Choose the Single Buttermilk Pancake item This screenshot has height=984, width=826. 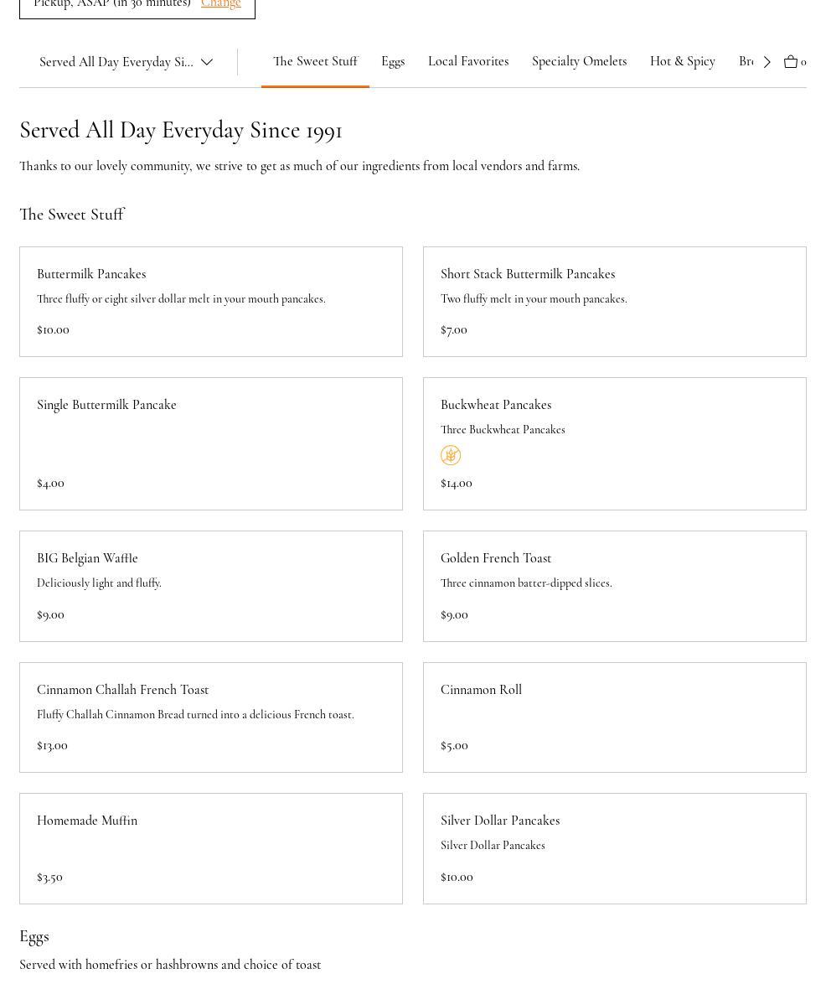pos(210,443)
